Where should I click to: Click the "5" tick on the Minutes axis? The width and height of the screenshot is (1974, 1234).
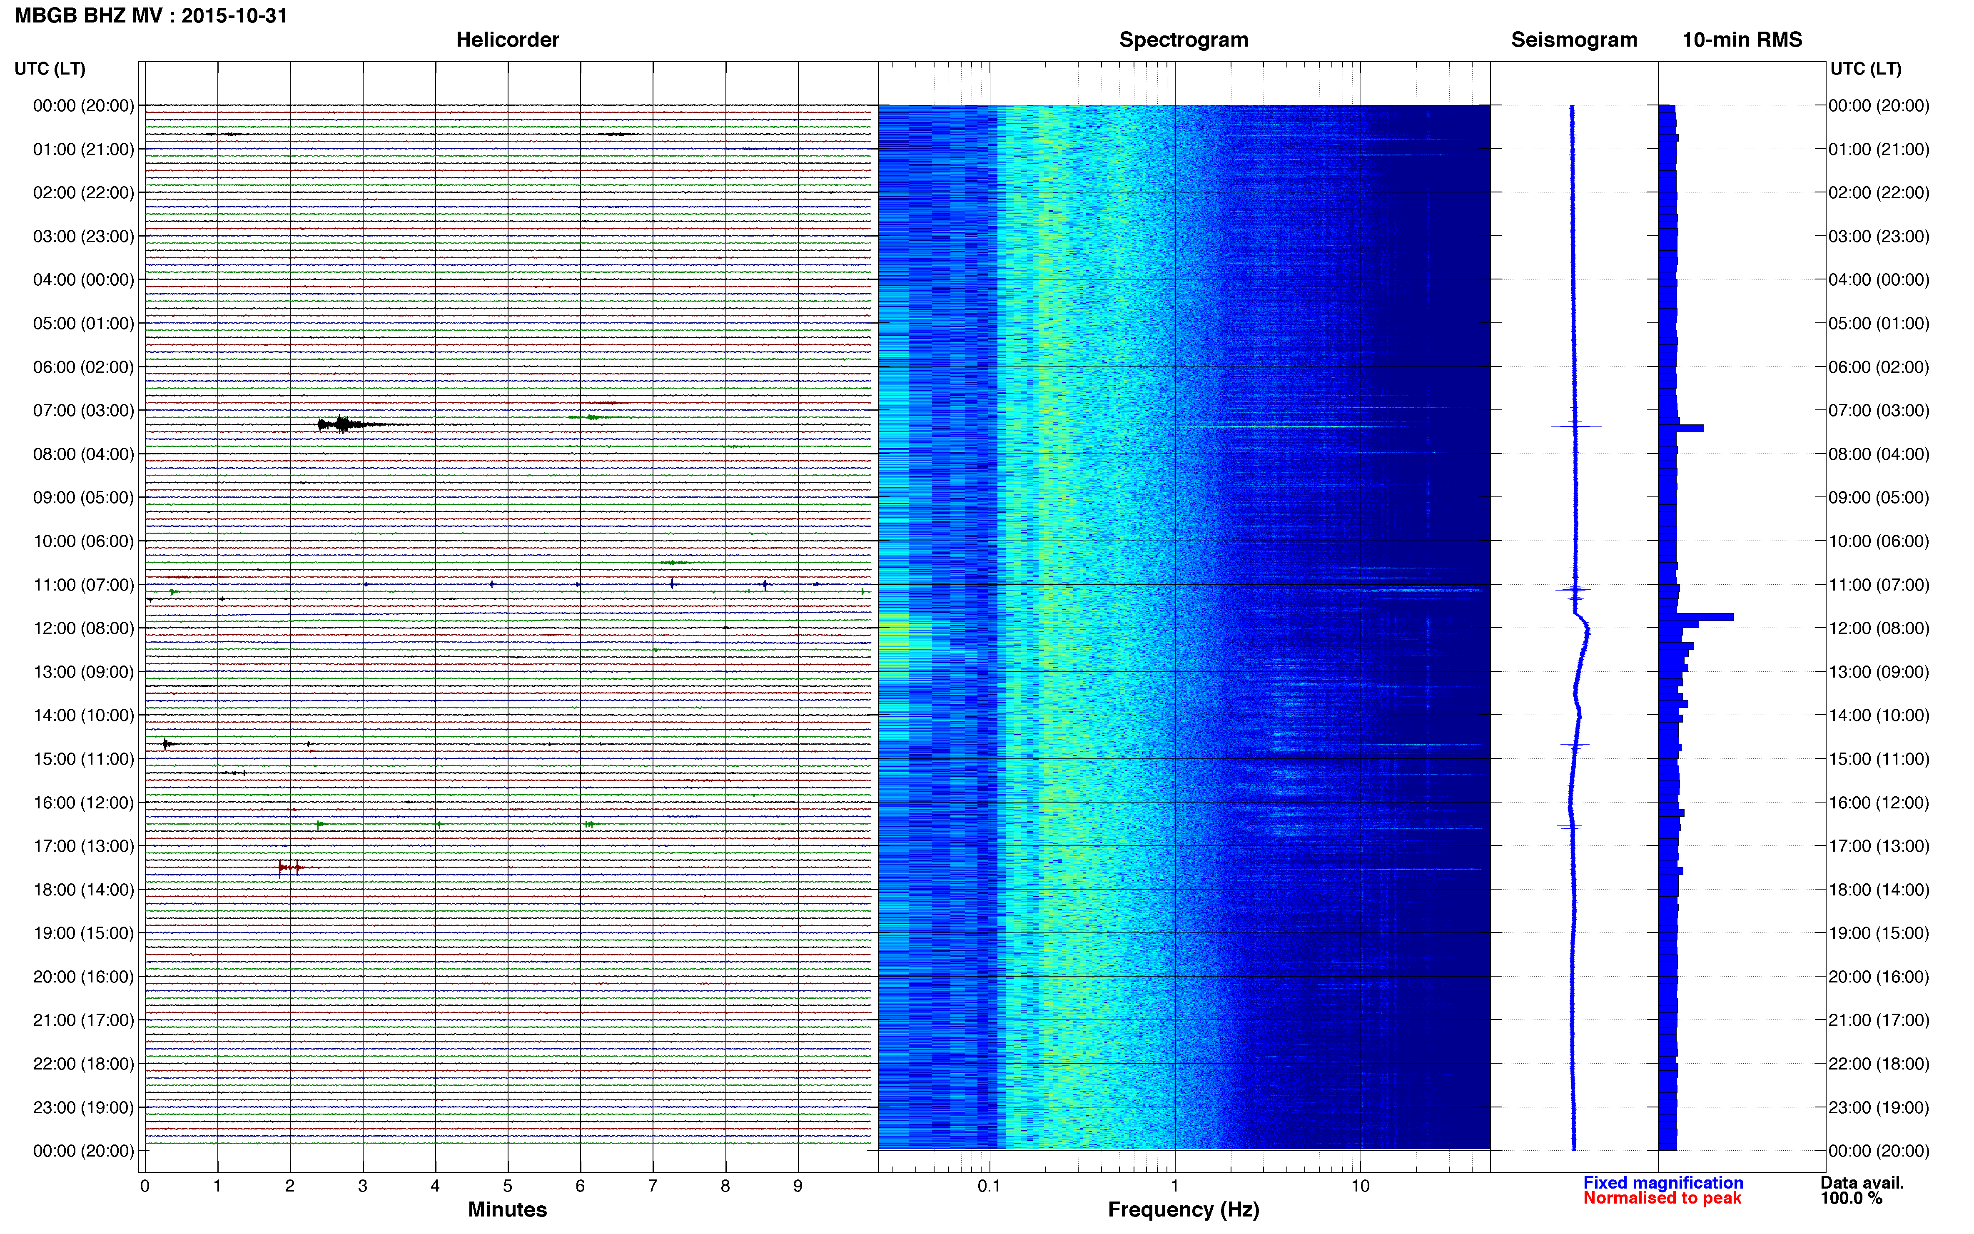508,1187
